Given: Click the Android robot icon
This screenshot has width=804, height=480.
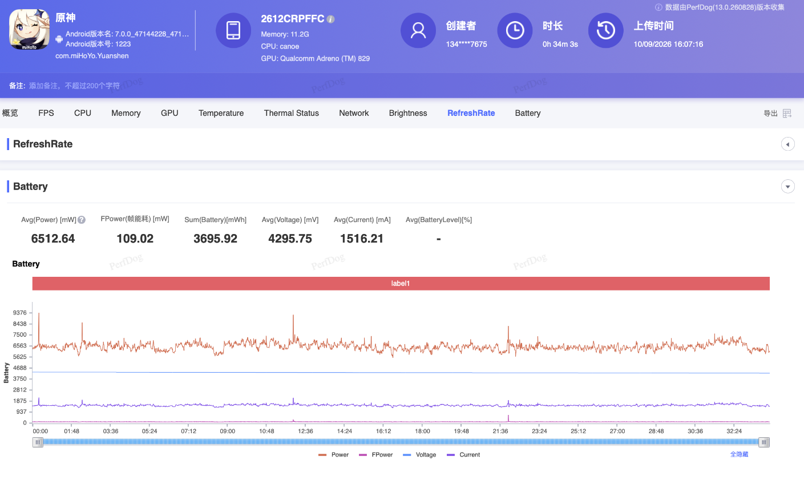Looking at the screenshot, I should (59, 39).
